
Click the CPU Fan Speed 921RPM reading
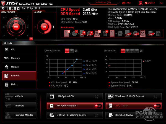[63, 82]
